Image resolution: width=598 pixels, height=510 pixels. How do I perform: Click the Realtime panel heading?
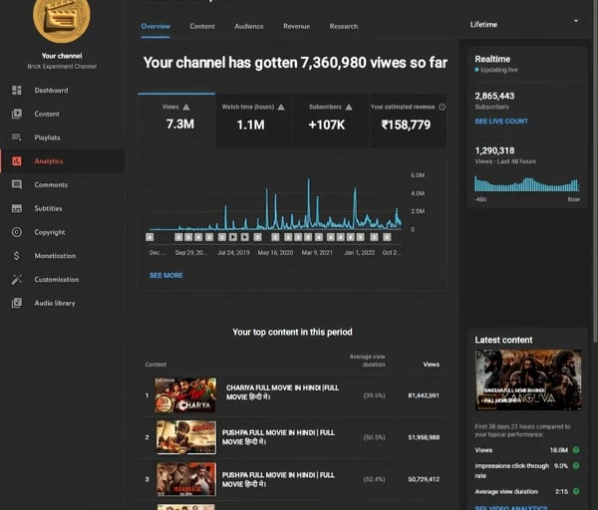pos(492,59)
